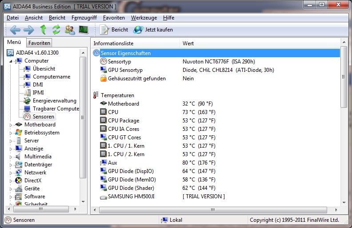Open the Hilfe menu
The height and width of the screenshot is (228, 352).
click(x=168, y=18)
